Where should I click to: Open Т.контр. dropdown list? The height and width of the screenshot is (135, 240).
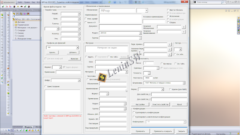click(79, 24)
